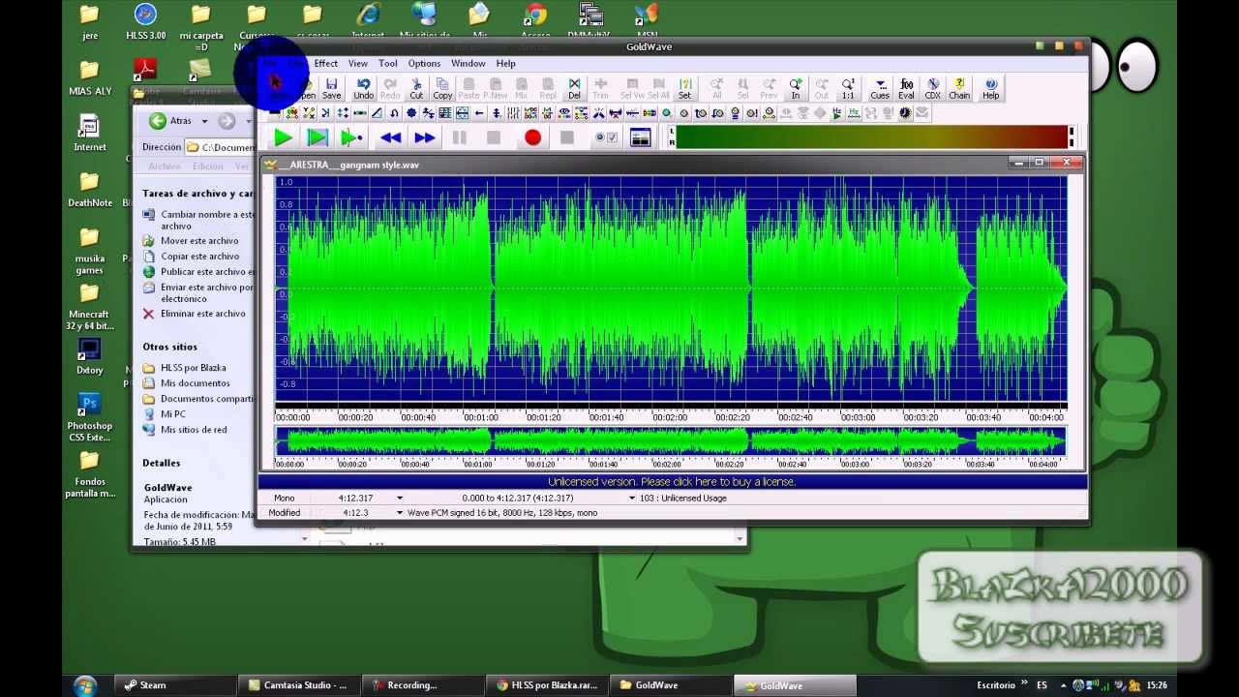Image resolution: width=1239 pixels, height=697 pixels.
Task: Click the Prev zoom icon
Action: point(769,89)
